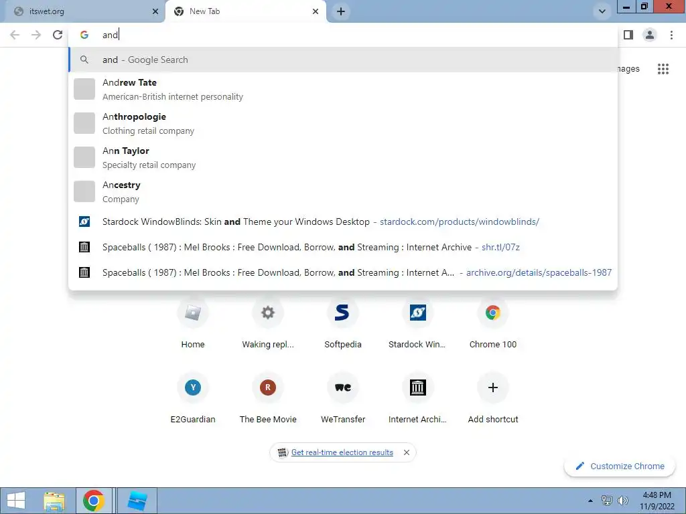Open the network tray icon
The image size is (686, 514).
point(607,501)
